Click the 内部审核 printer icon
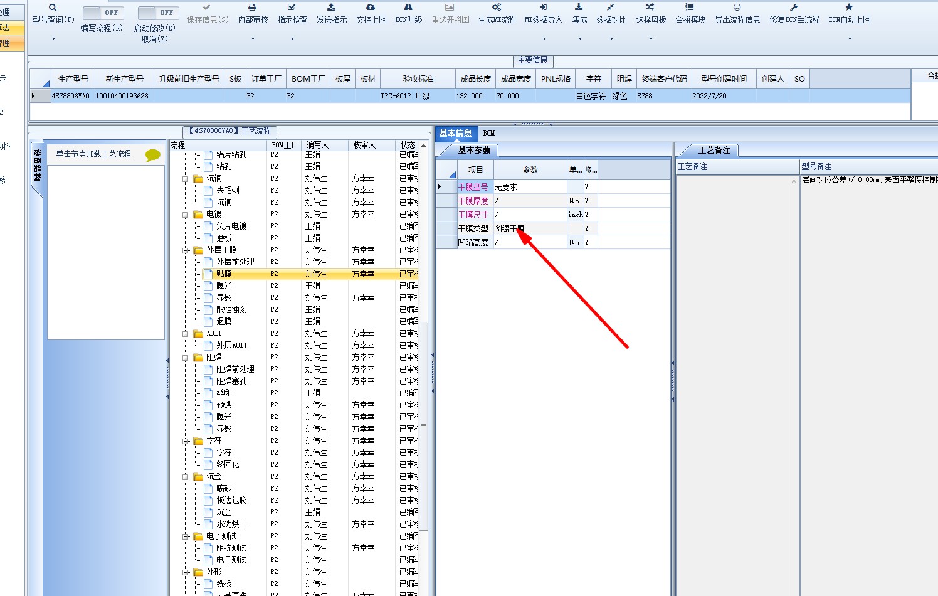The width and height of the screenshot is (938, 596). tap(252, 7)
